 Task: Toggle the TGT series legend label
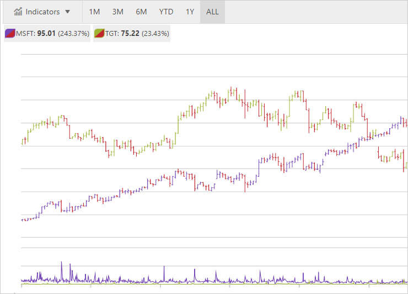(x=112, y=33)
